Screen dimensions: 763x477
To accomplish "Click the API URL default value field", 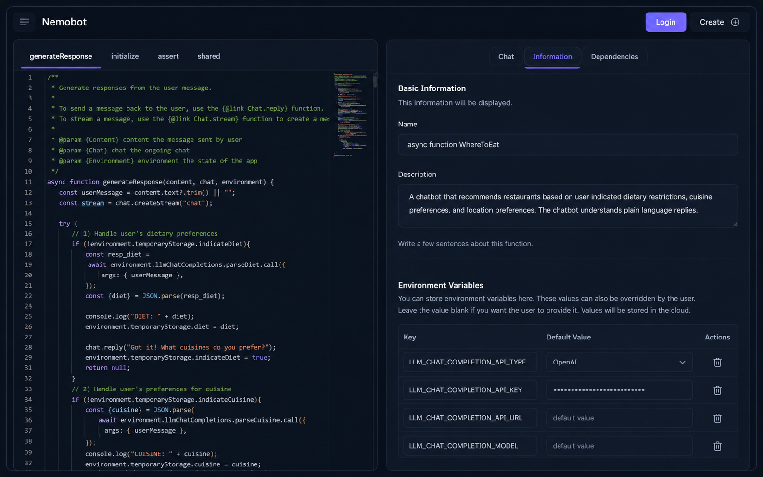I will (x=619, y=418).
